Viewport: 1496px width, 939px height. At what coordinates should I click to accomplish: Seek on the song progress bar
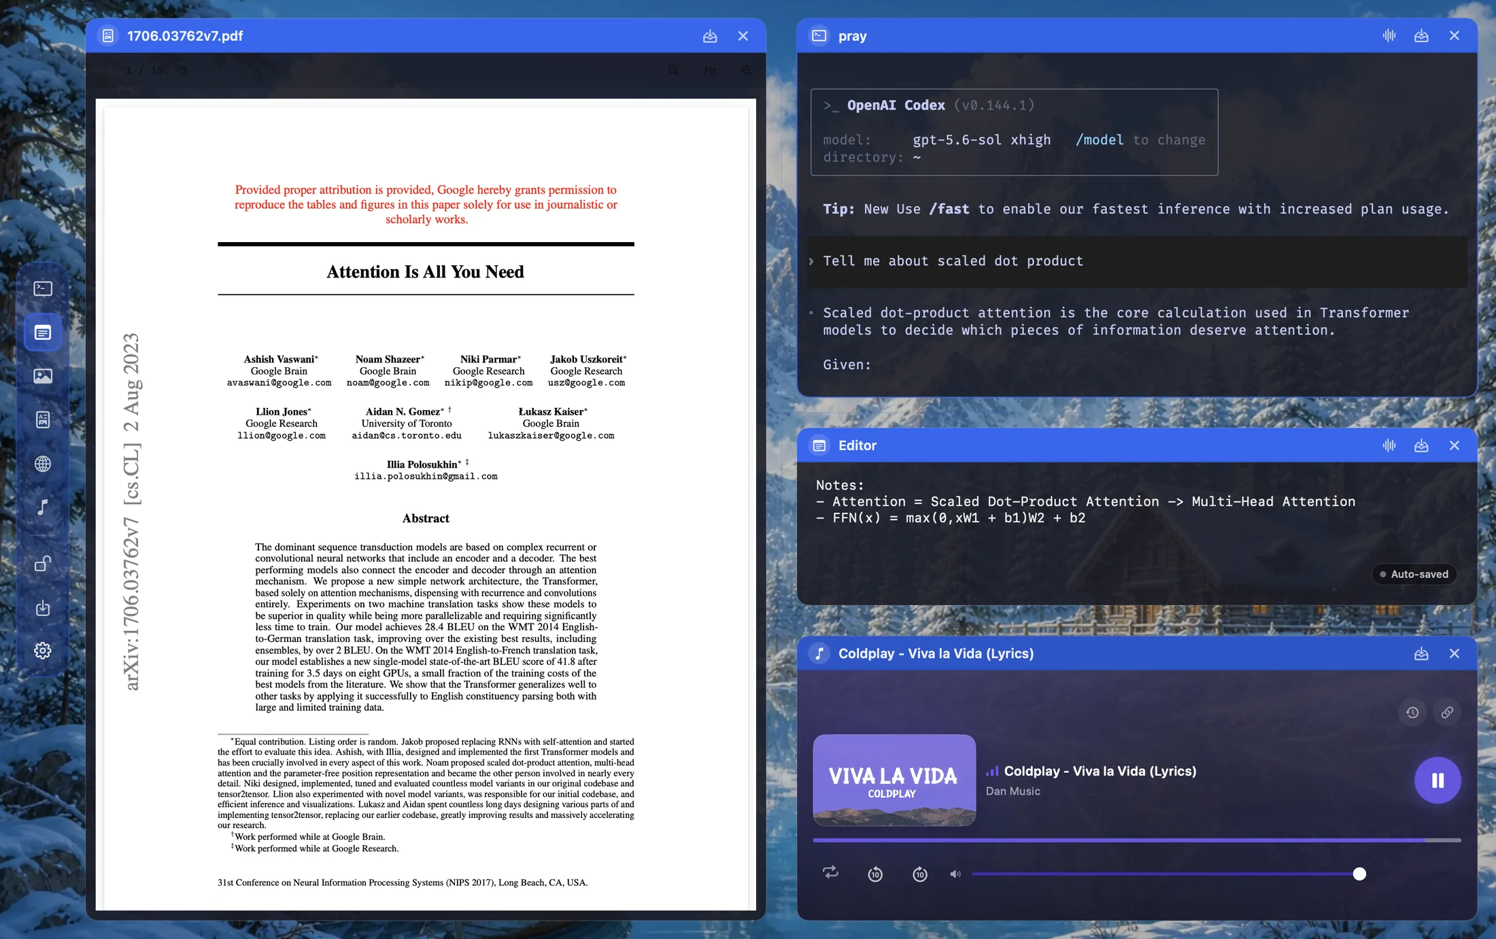(x=1137, y=840)
